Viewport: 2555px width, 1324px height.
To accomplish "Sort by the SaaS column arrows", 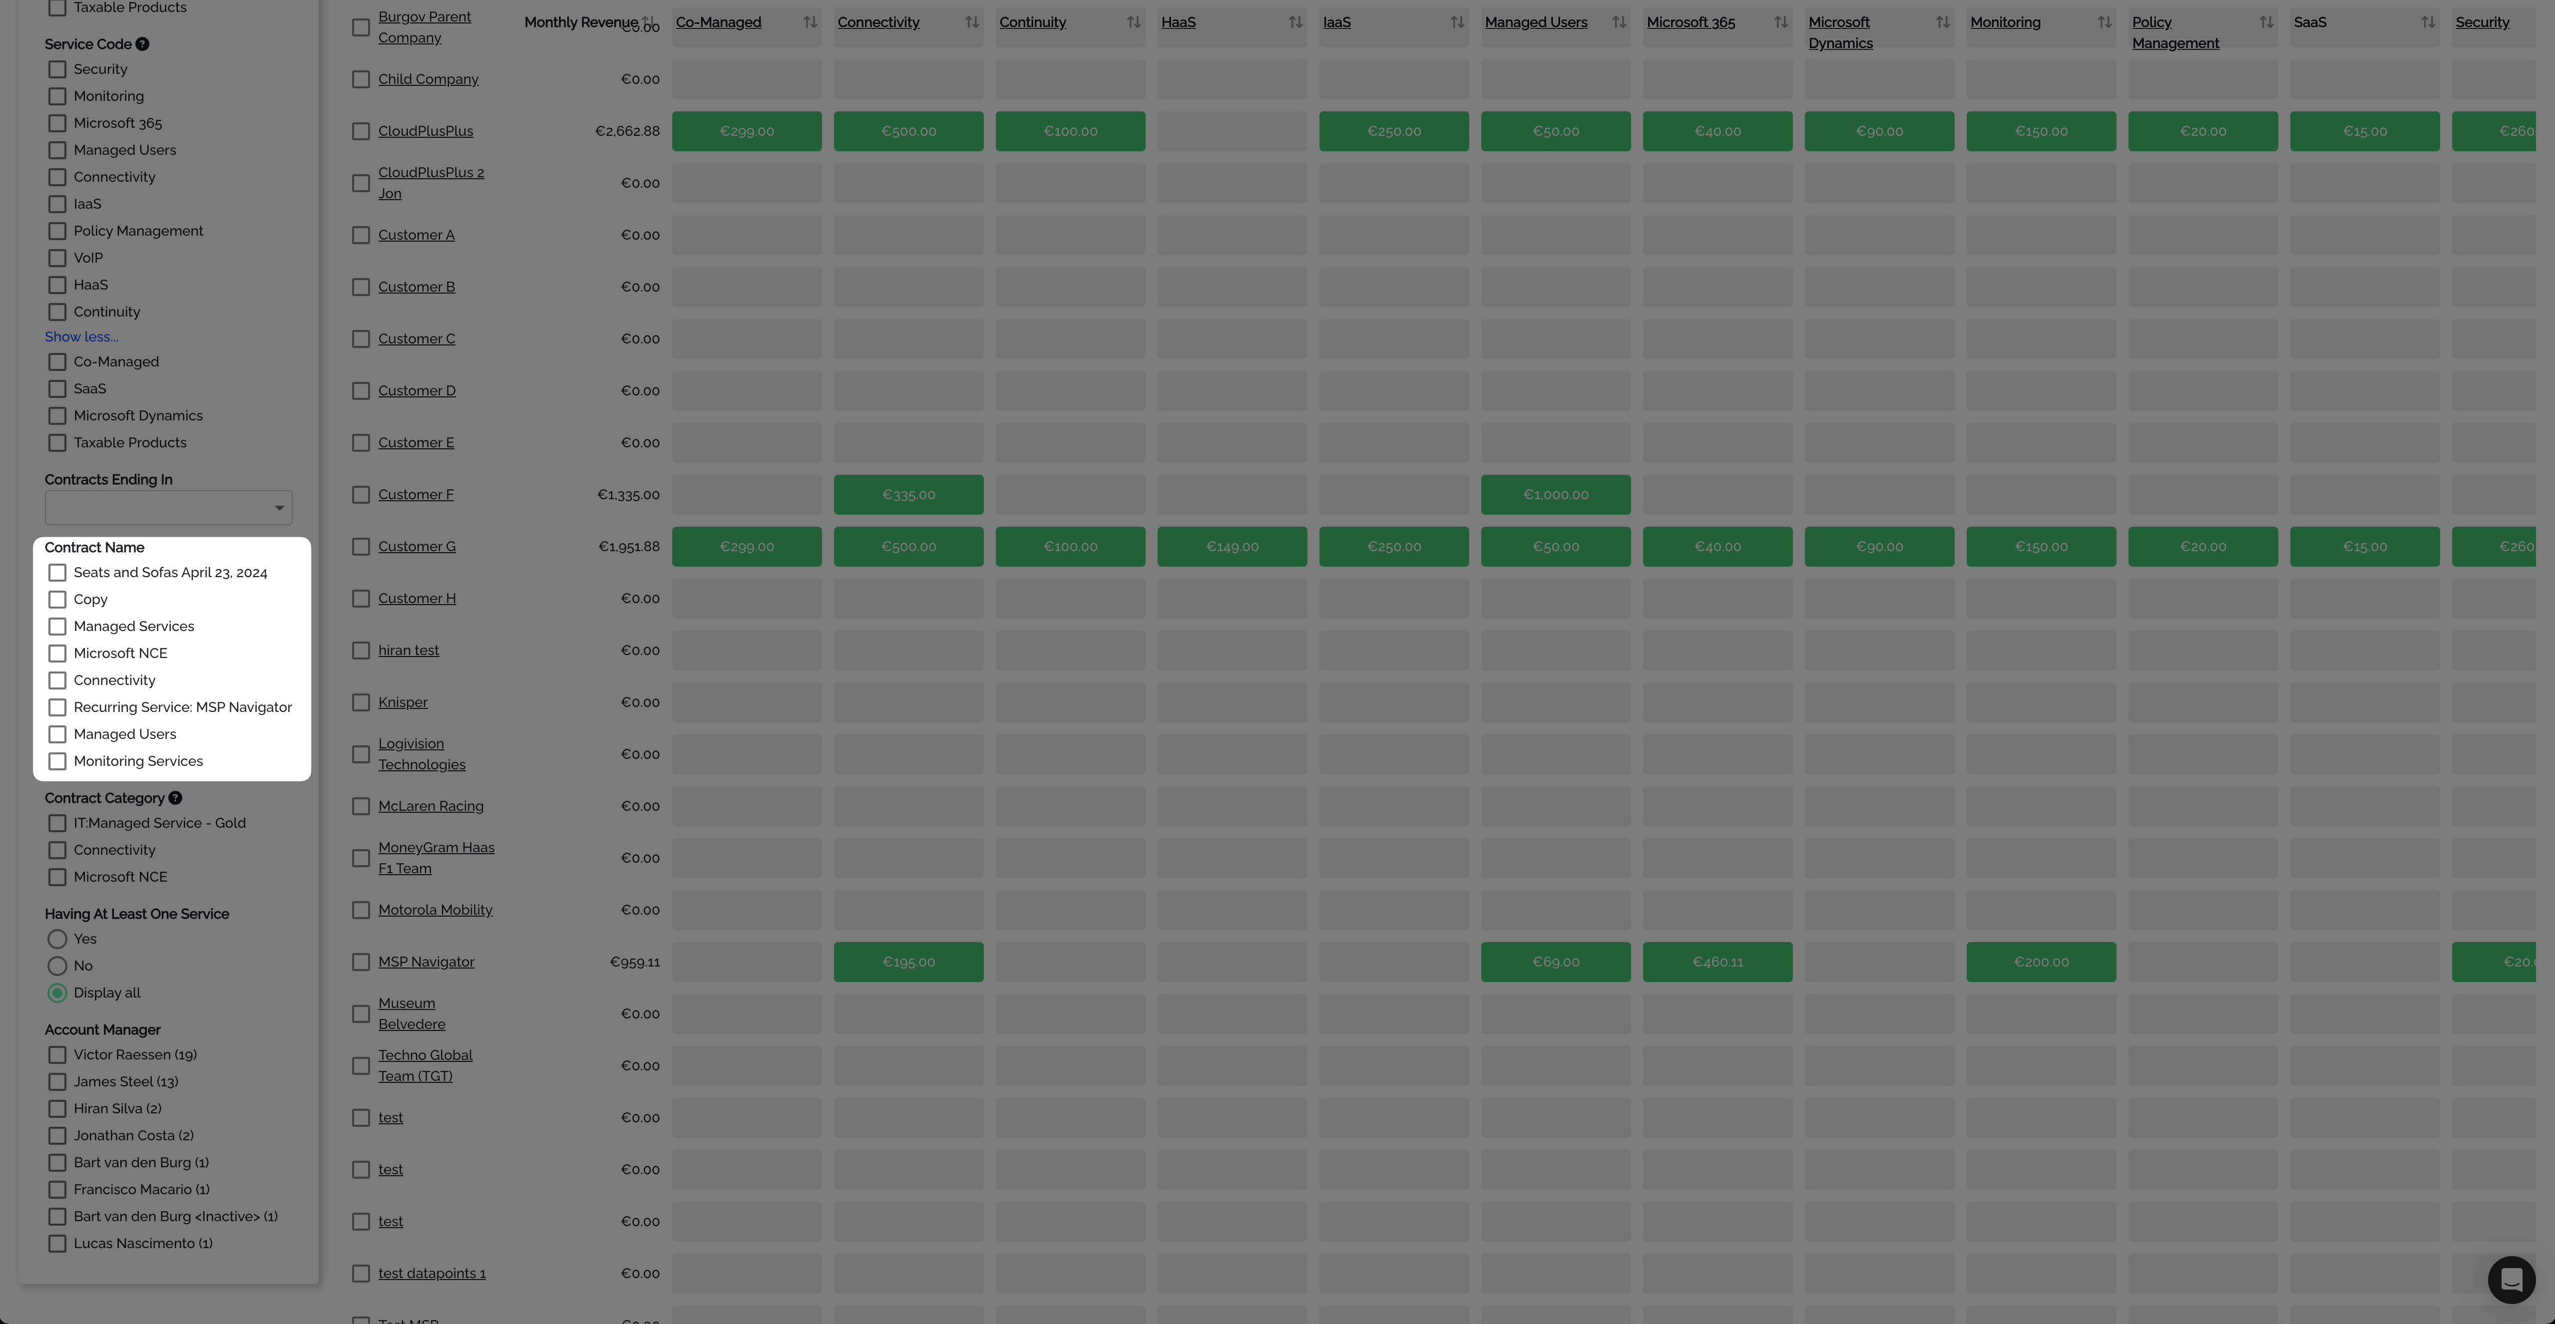I will pyautogui.click(x=2427, y=22).
